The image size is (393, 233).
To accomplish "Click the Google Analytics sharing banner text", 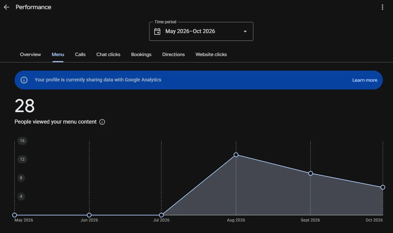I will (x=98, y=80).
